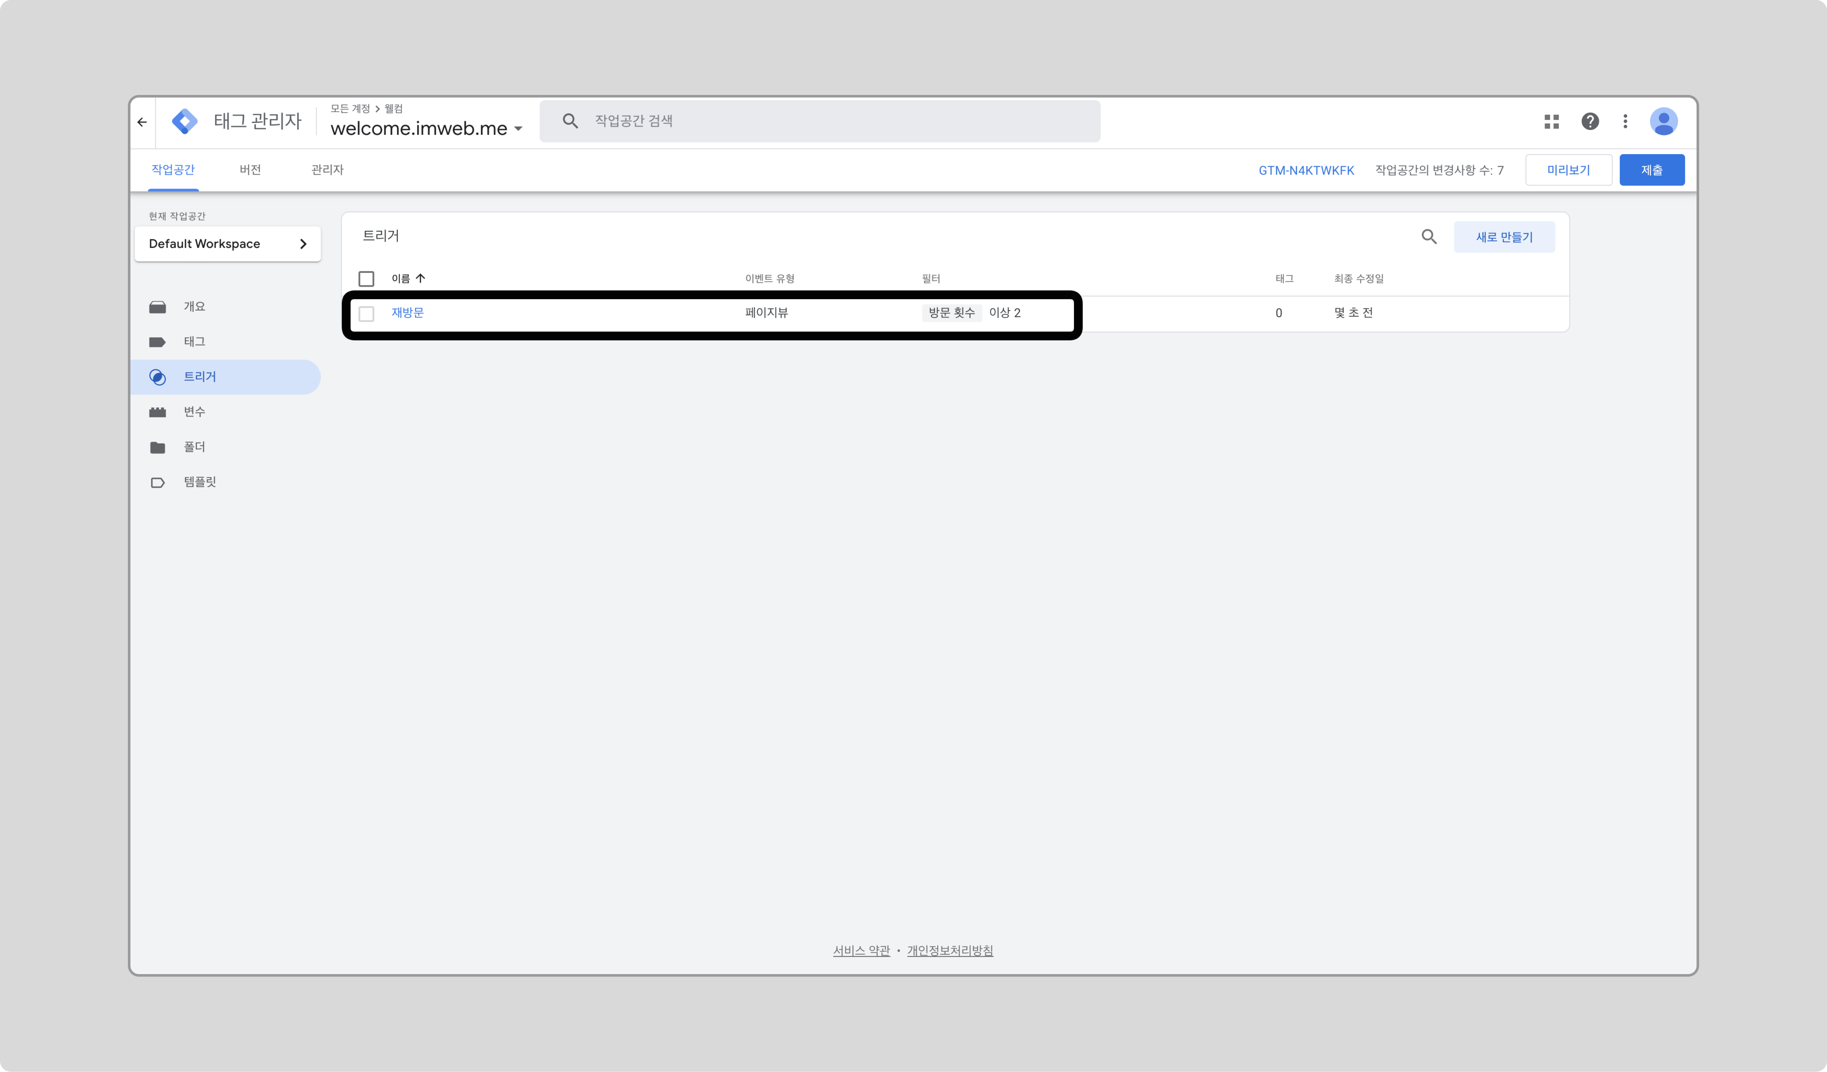
Task: Open 폴더 in the sidebar menu
Action: pos(194,447)
